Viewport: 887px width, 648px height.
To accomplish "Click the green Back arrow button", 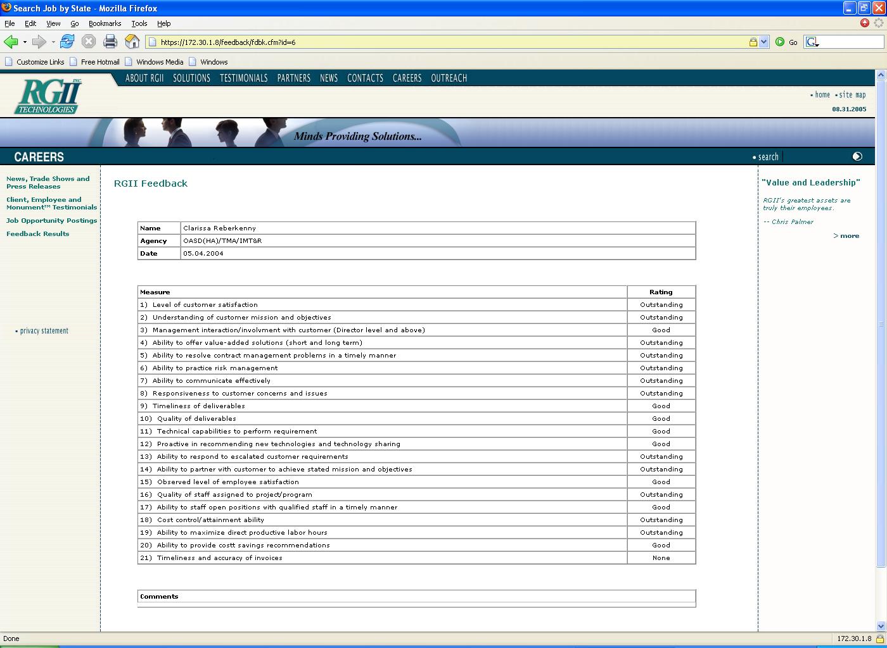I will (11, 42).
